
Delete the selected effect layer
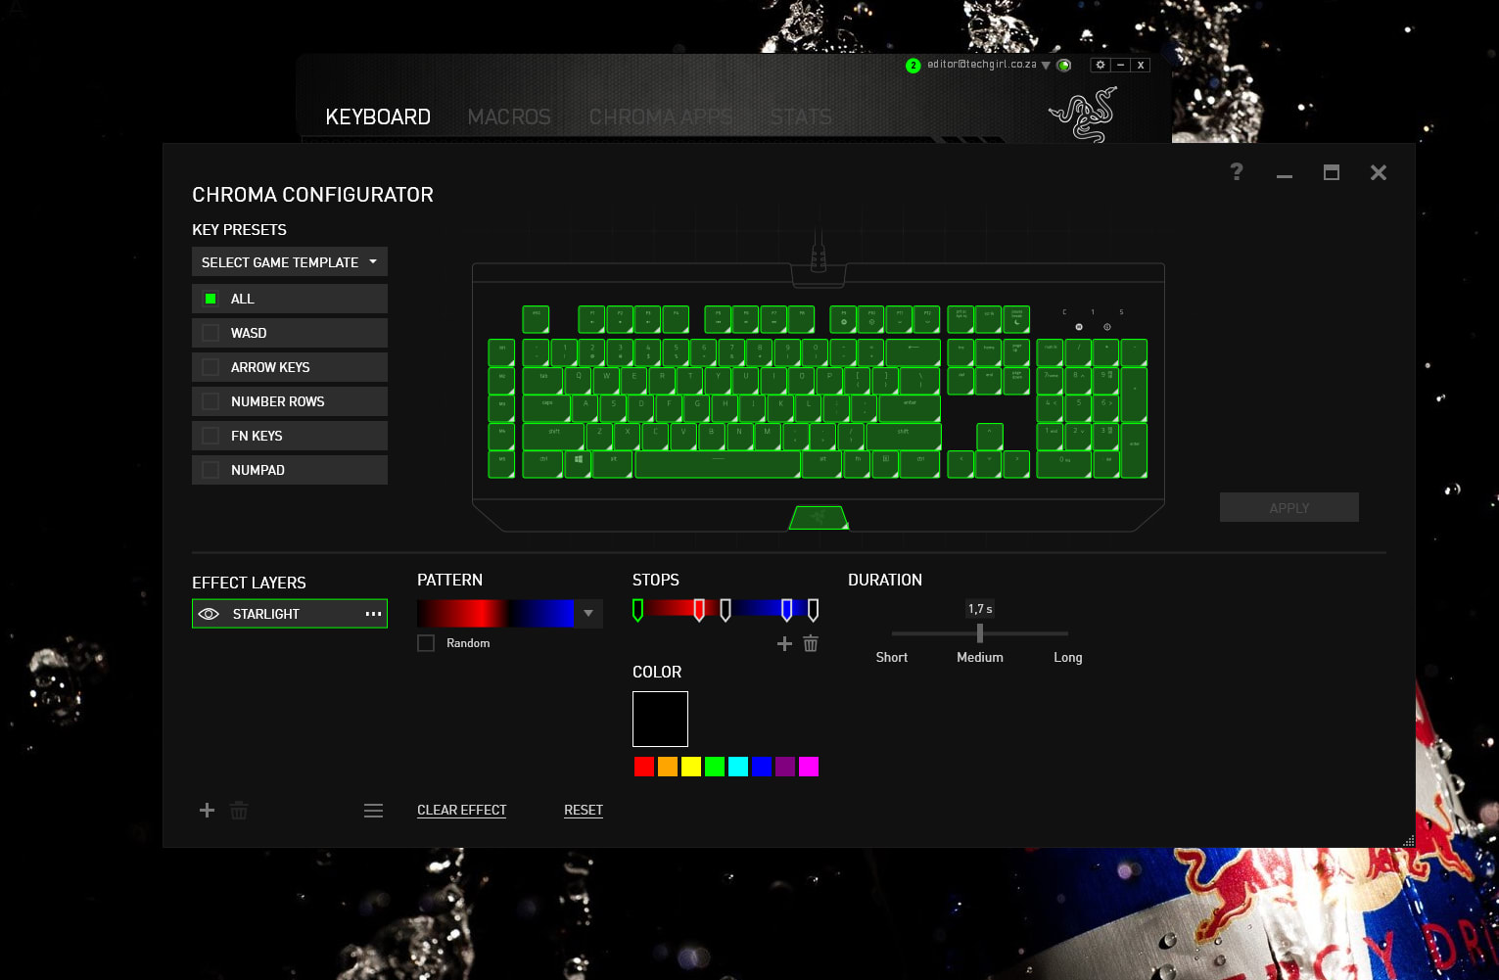239,811
